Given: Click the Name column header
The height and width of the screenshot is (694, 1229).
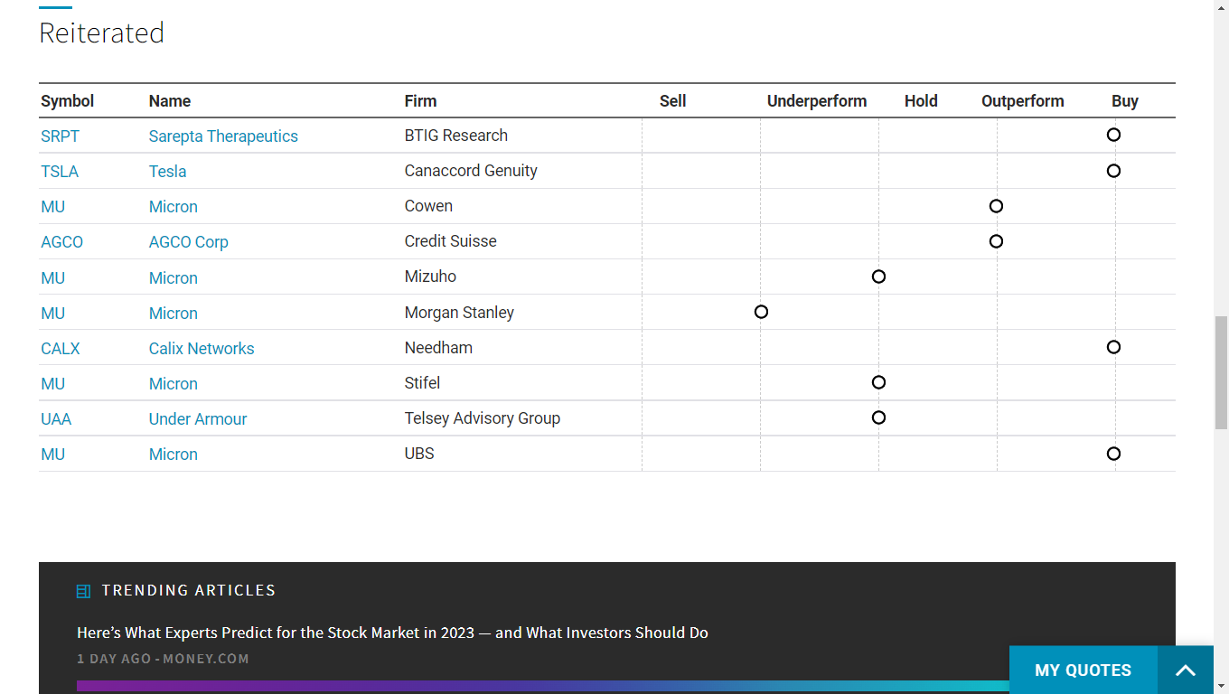Looking at the screenshot, I should tap(170, 101).
